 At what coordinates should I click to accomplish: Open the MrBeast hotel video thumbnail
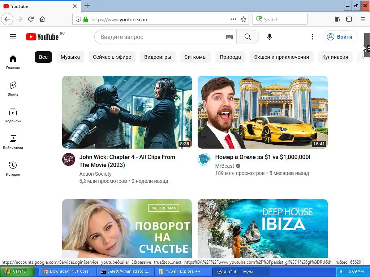click(x=263, y=112)
